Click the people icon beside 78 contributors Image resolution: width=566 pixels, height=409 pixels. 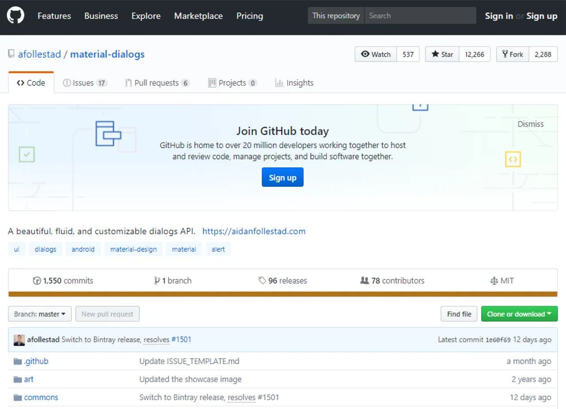coord(364,281)
